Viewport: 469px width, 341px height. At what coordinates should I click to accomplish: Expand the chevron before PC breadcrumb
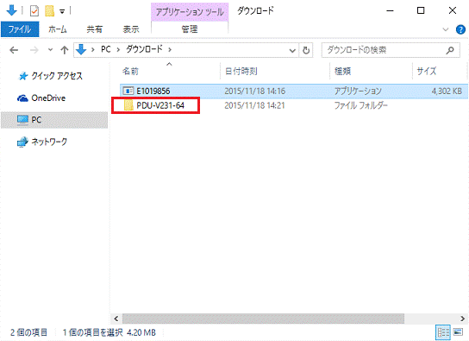click(x=93, y=50)
